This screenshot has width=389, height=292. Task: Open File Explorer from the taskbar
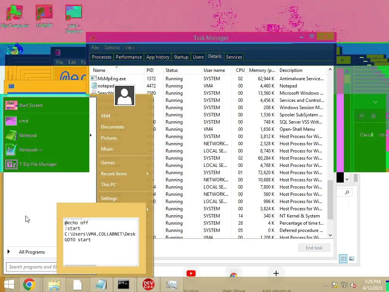click(54, 284)
